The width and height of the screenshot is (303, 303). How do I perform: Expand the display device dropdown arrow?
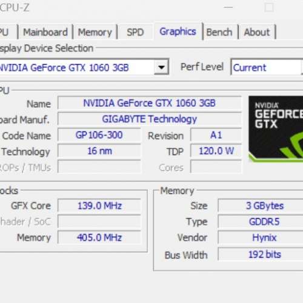pos(161,67)
